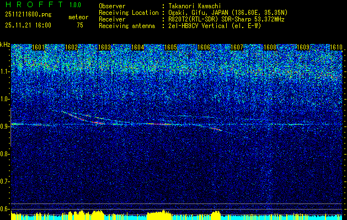Click the kHz axis unit label
The height and width of the screenshot is (220, 347).
pyautogui.click(x=5, y=45)
